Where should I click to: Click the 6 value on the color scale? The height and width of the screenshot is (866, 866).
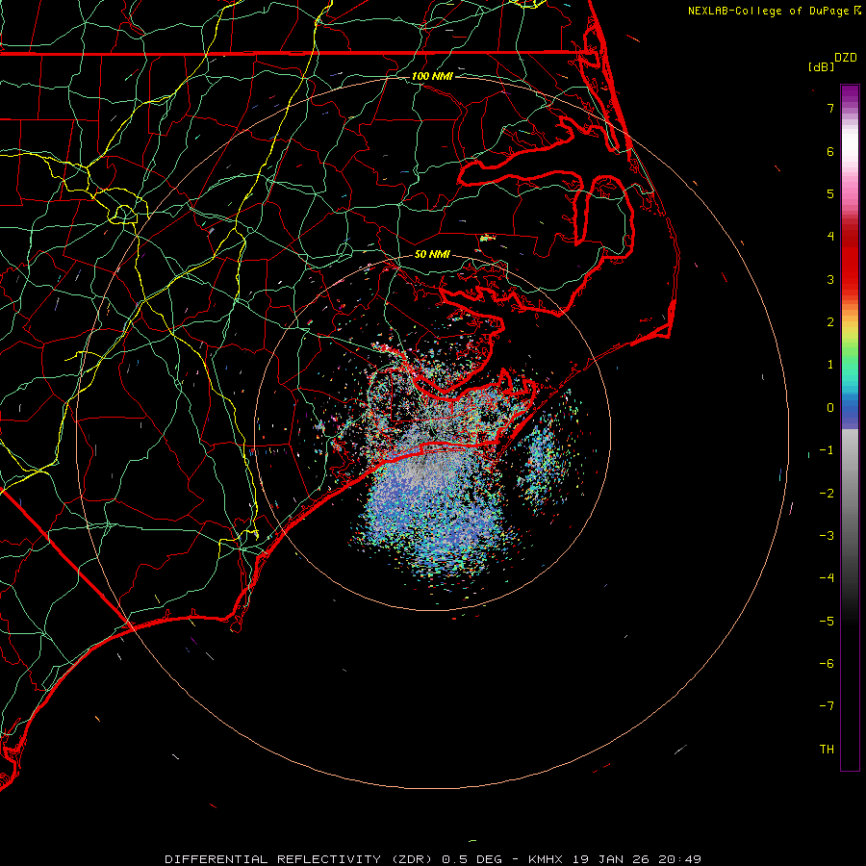pyautogui.click(x=830, y=151)
